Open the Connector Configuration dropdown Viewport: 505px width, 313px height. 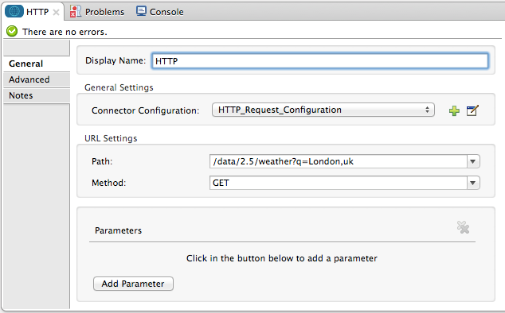tap(323, 110)
